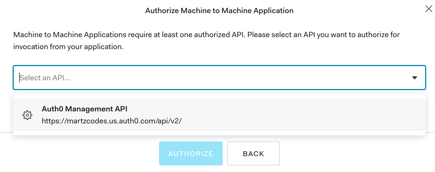
Task: Pick the Auth0 Management API title text
Action: click(x=84, y=109)
